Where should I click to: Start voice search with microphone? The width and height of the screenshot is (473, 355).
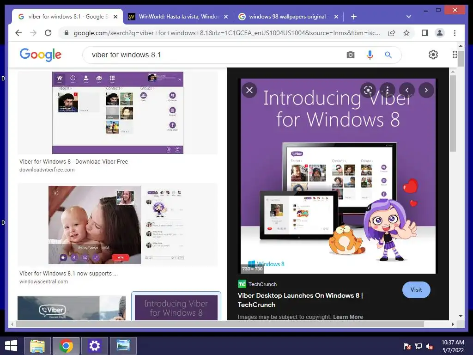pos(370,55)
